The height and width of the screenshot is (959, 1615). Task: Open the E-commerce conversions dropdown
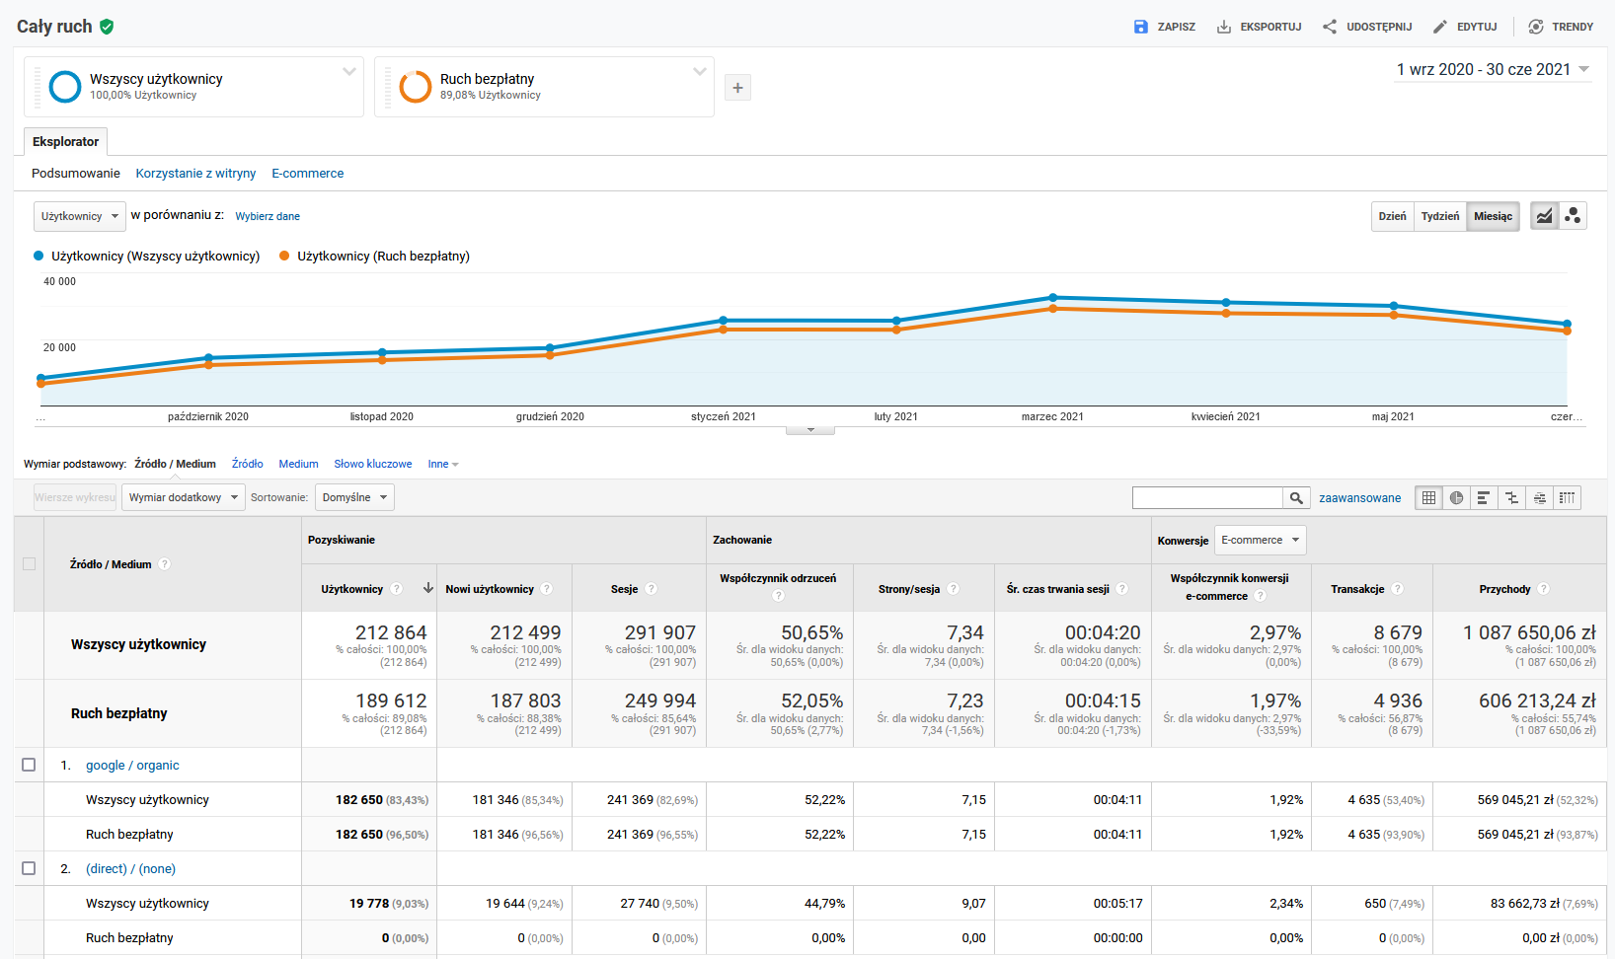tap(1260, 540)
